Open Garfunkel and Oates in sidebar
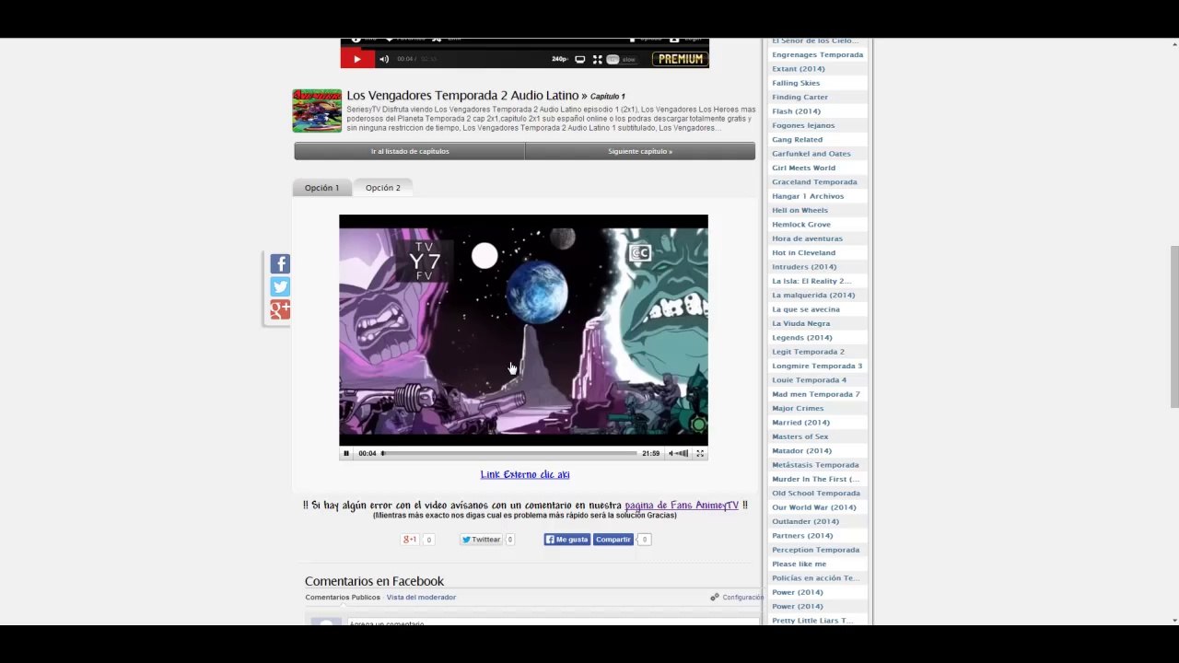This screenshot has height=663, width=1179. tap(811, 154)
